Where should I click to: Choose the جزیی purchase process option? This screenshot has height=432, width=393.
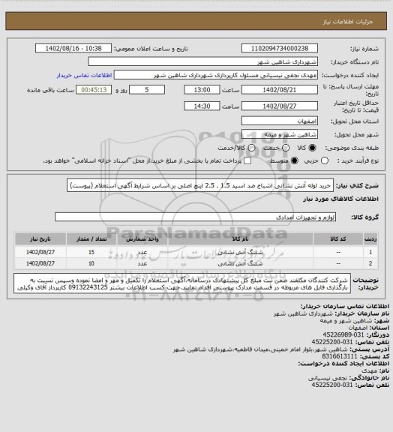click(325, 160)
